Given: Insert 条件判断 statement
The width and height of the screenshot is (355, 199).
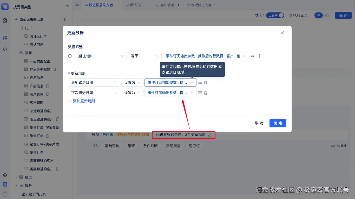Looking at the screenshot, I should (x=150, y=146).
